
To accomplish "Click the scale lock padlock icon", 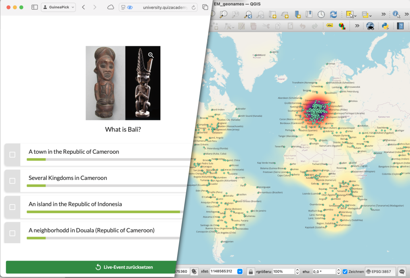I will (250, 272).
